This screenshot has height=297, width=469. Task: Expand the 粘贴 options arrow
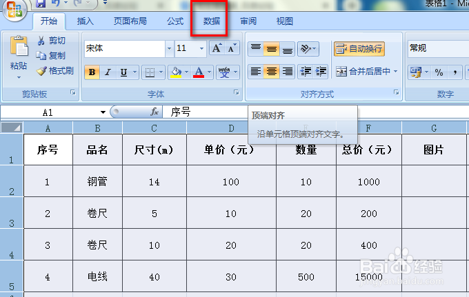(19, 77)
